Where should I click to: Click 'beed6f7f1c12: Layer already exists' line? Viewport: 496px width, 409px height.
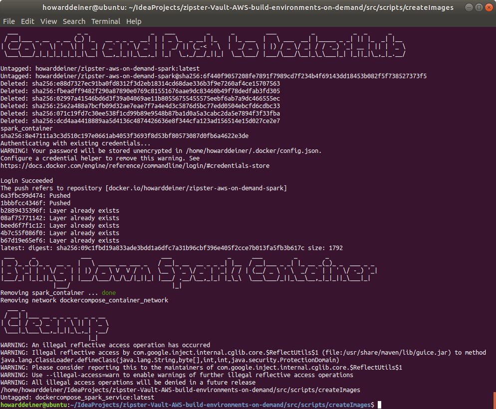point(60,226)
